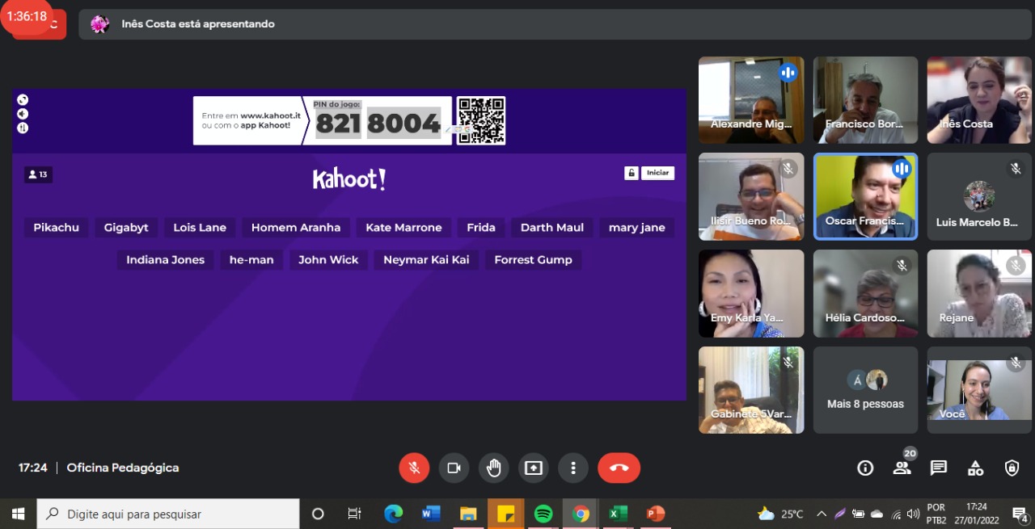Click the present screen icon

[533, 468]
